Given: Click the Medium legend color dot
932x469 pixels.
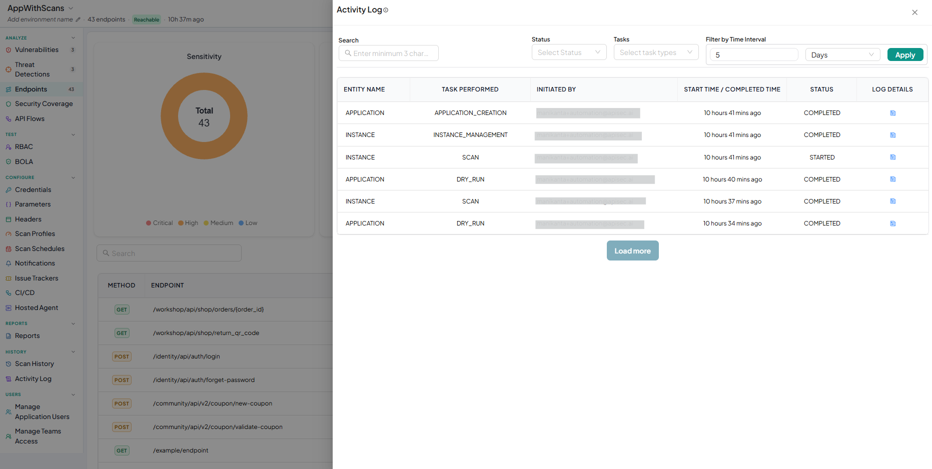Looking at the screenshot, I should pyautogui.click(x=206, y=223).
